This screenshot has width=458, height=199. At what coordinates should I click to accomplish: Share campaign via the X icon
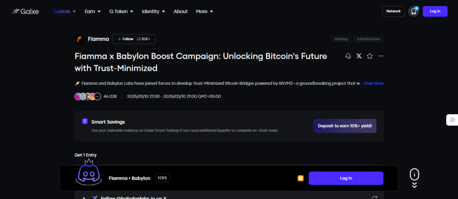pyautogui.click(x=359, y=56)
